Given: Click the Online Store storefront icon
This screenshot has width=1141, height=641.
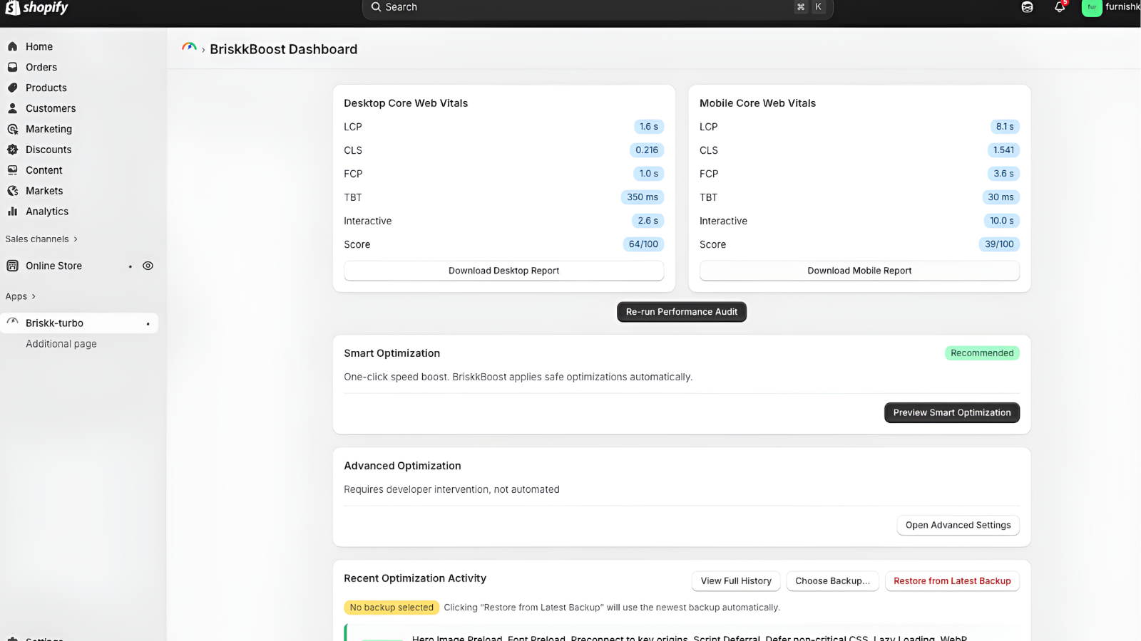Looking at the screenshot, I should [13, 265].
